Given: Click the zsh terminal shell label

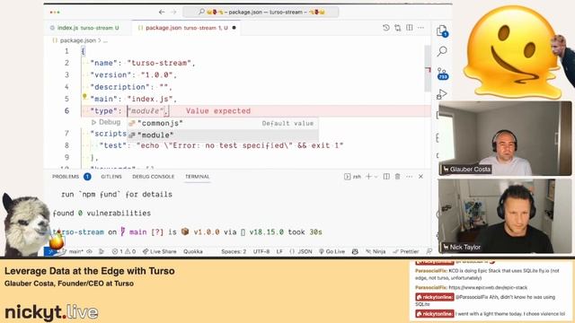Looking at the screenshot, I should click(x=352, y=177).
